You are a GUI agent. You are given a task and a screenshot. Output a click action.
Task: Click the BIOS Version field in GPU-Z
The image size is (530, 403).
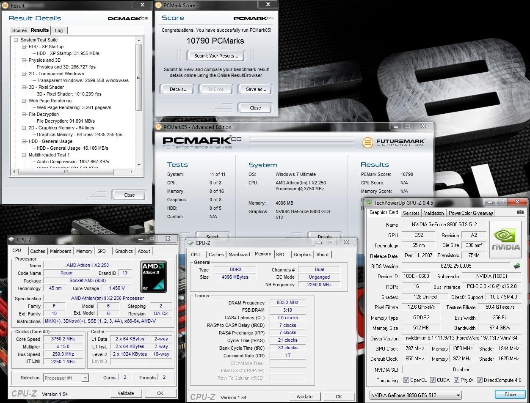(455, 266)
